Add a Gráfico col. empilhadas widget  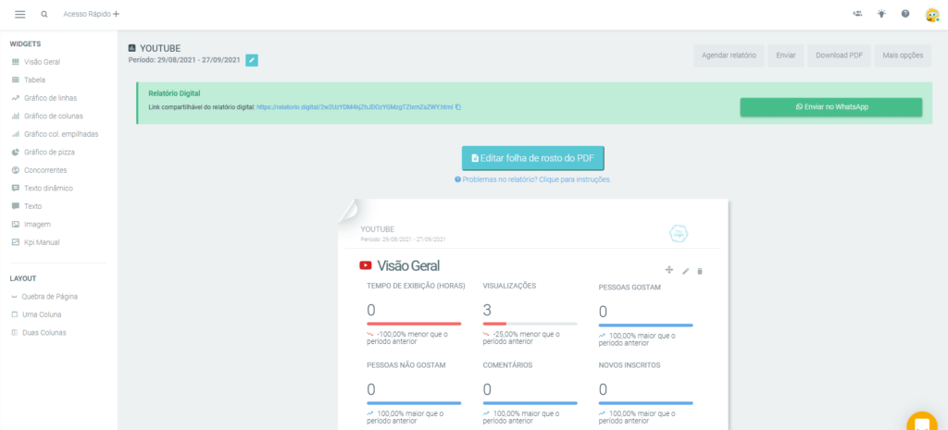point(55,134)
